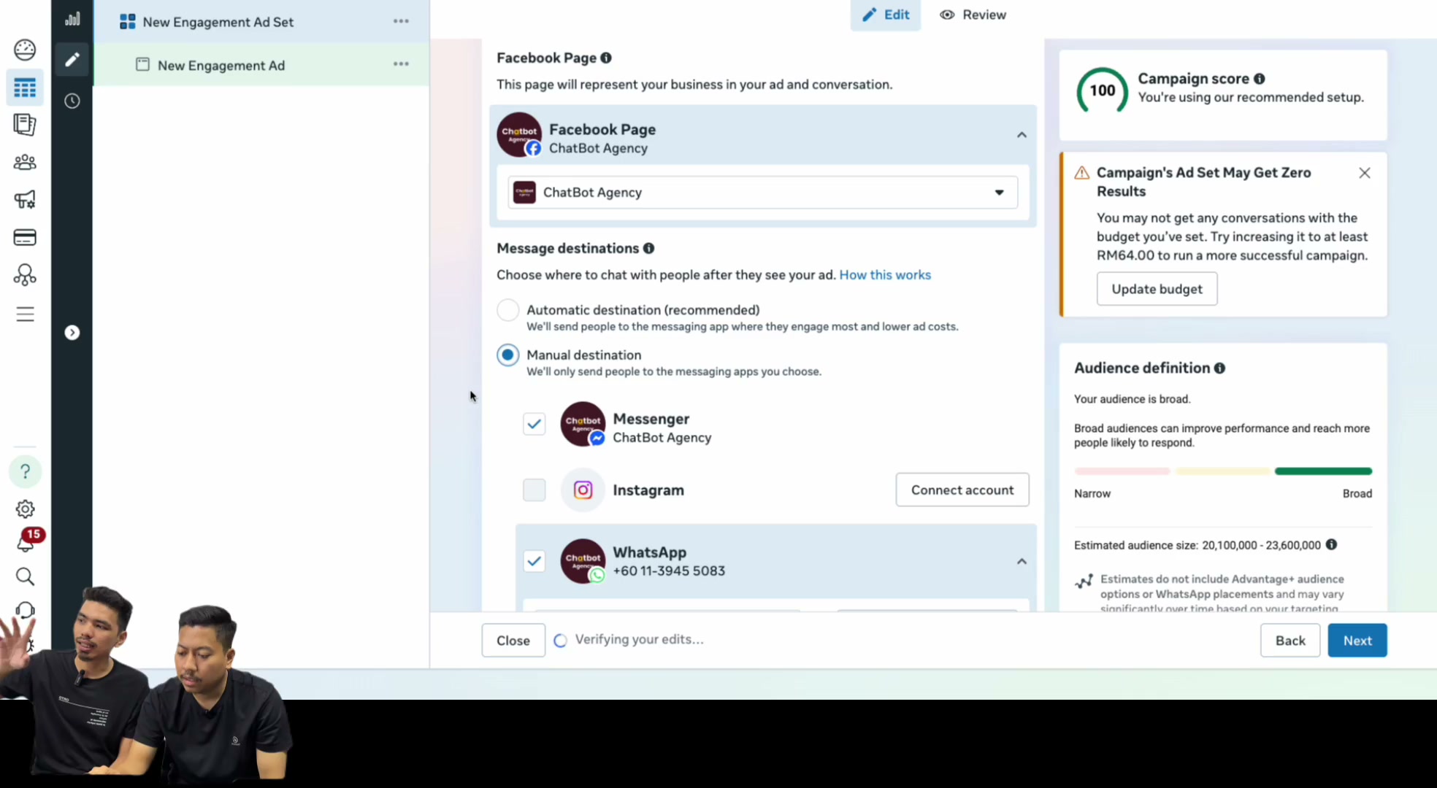Screen dimensions: 1437x788
Task: Open options menu for New Engagement Ad
Action: click(x=401, y=64)
